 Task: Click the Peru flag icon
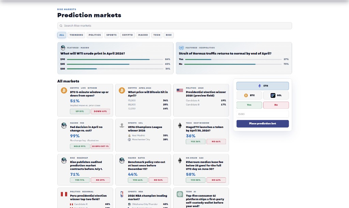64,194
